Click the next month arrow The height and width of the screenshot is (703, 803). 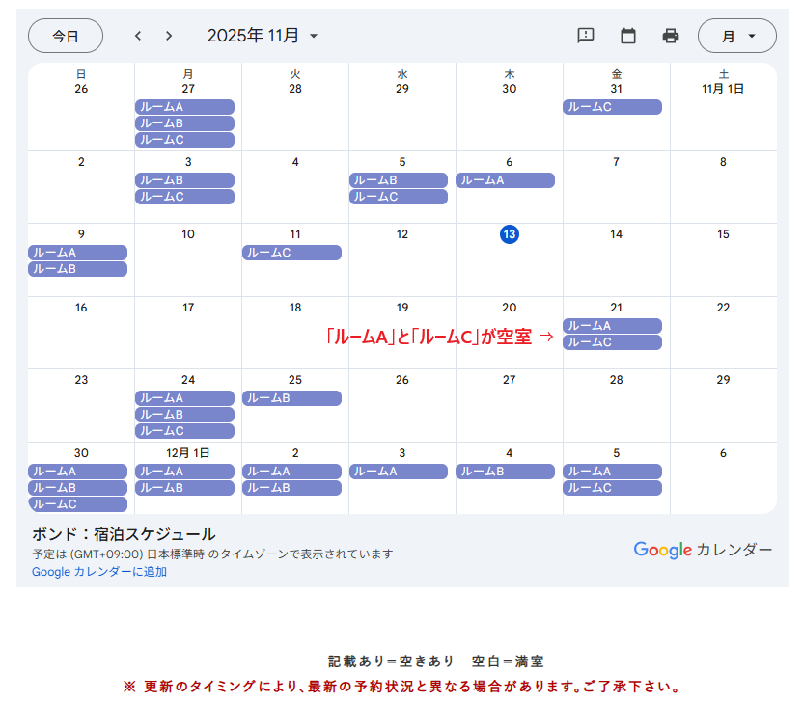click(169, 36)
